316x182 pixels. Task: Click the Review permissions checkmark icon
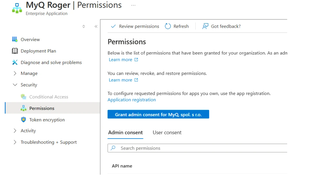113,26
